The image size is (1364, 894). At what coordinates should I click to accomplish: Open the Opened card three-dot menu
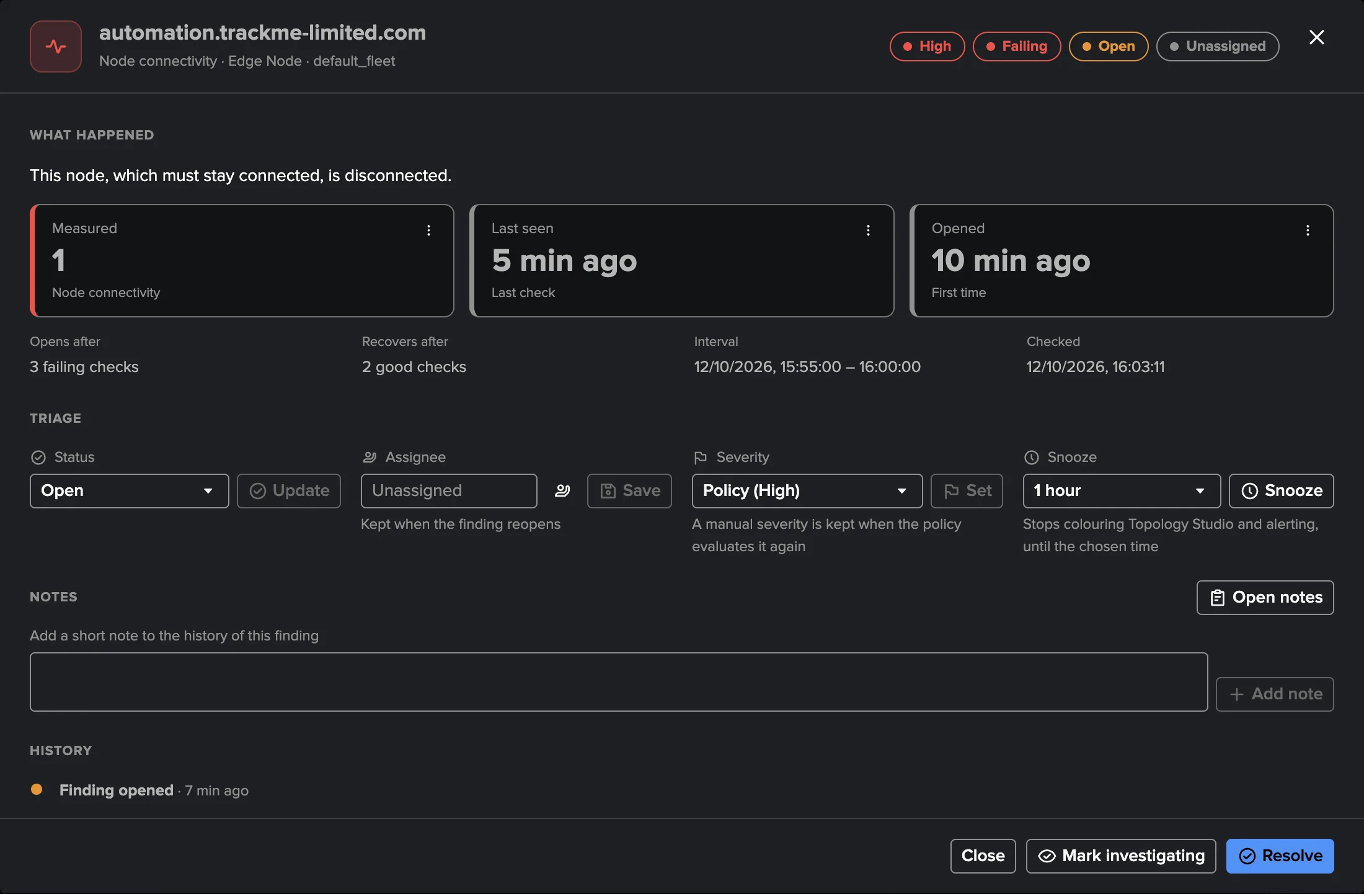coord(1308,231)
